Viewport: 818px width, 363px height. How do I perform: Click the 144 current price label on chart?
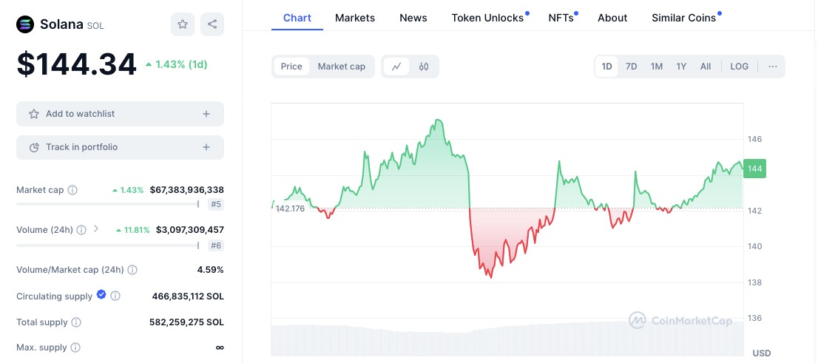click(755, 169)
